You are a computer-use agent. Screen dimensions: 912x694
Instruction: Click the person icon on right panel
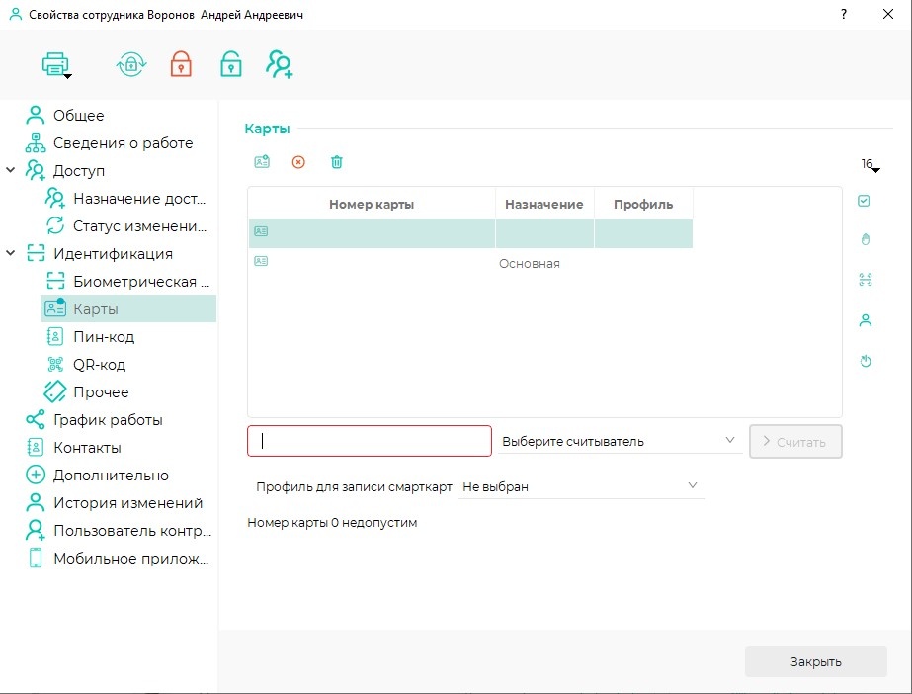click(866, 320)
